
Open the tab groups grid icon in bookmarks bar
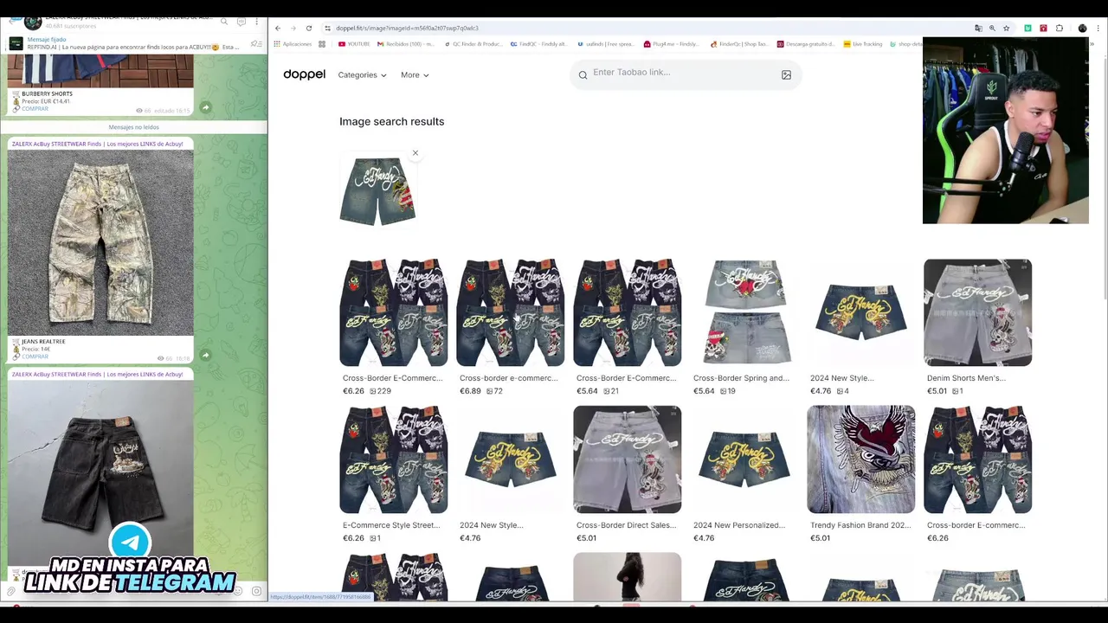[x=322, y=44]
